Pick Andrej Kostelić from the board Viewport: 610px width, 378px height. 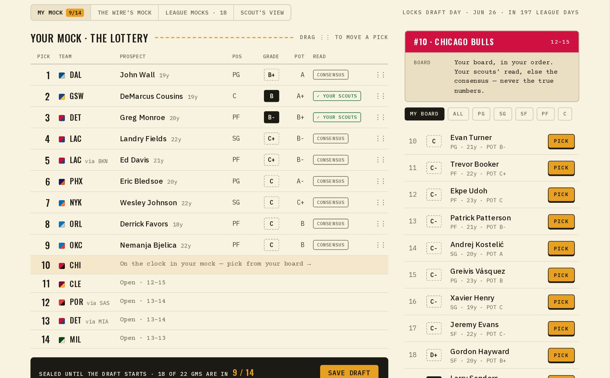[x=561, y=249]
